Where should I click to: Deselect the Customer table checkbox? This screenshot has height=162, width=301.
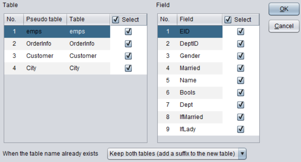click(128, 56)
